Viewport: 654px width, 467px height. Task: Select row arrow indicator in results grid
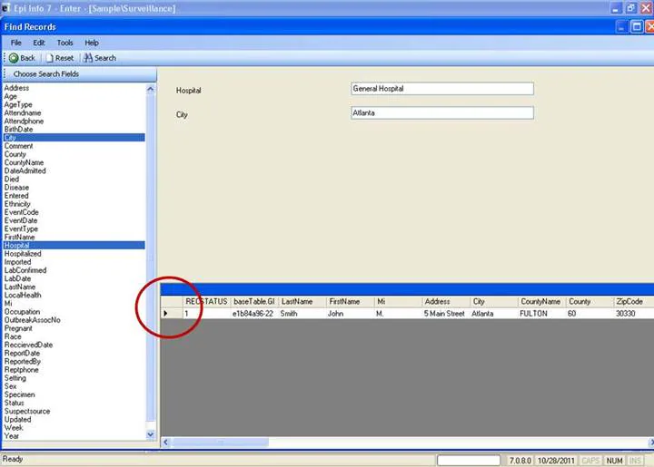(x=165, y=314)
